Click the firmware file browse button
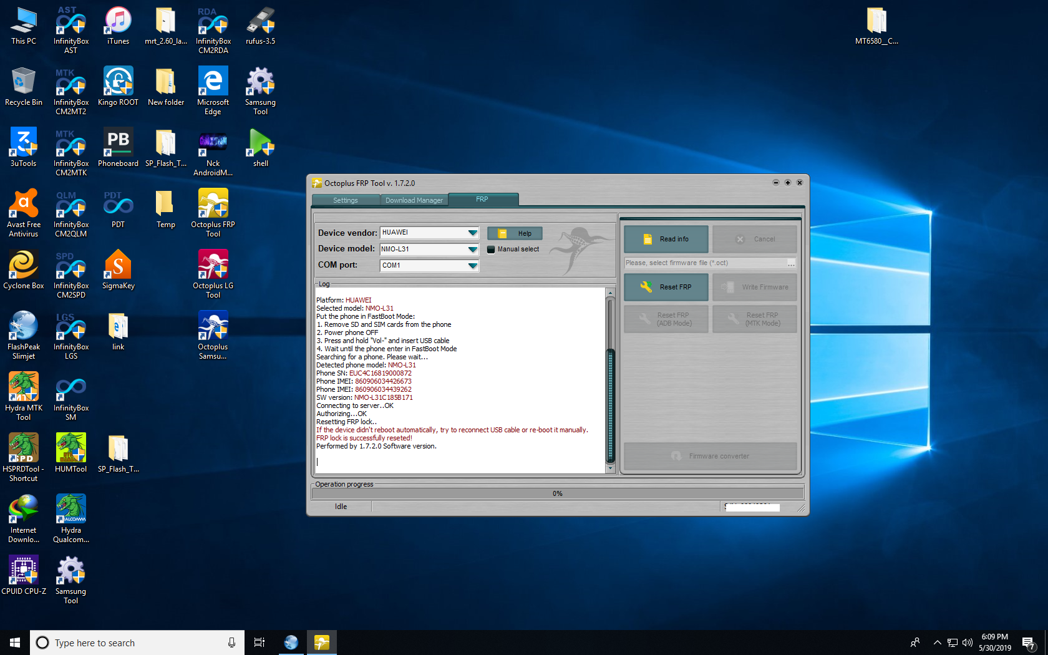 (791, 263)
